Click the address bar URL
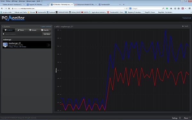This screenshot has height=120, width=192. click(24, 9)
